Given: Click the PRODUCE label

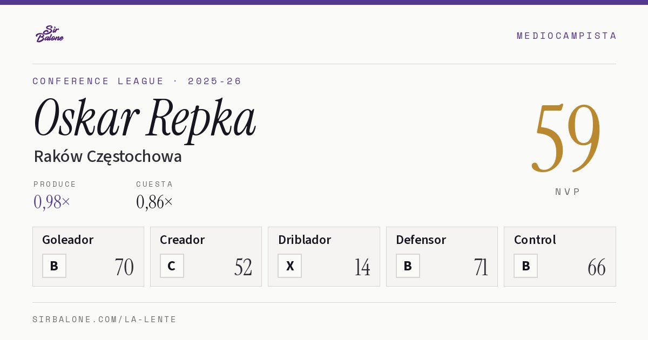Looking at the screenshot, I should [x=55, y=184].
